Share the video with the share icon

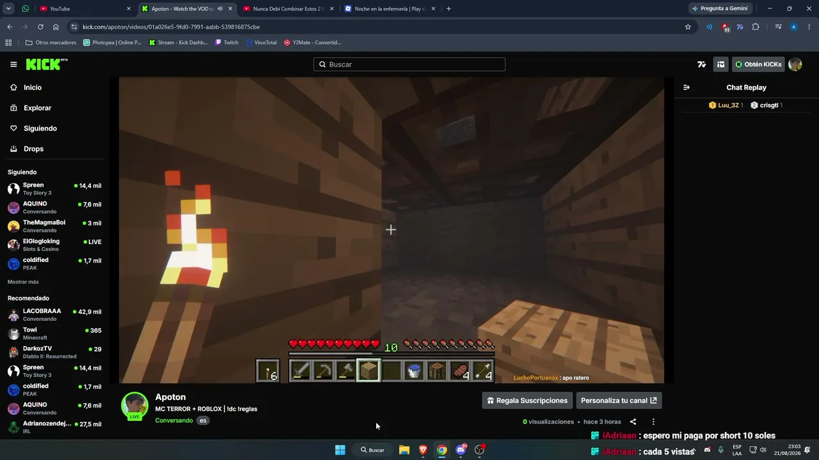(x=633, y=422)
